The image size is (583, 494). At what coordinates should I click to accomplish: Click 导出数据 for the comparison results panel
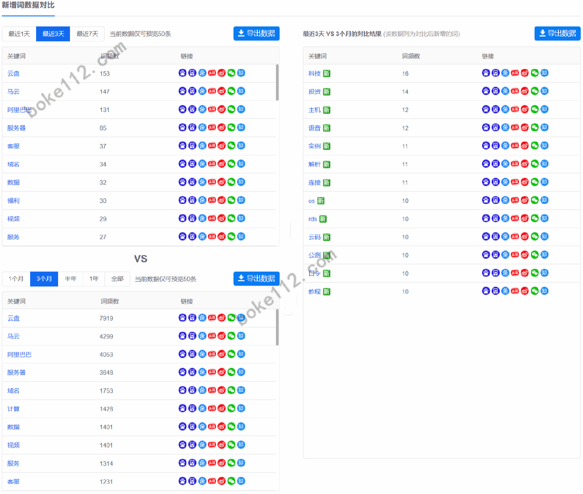[557, 33]
